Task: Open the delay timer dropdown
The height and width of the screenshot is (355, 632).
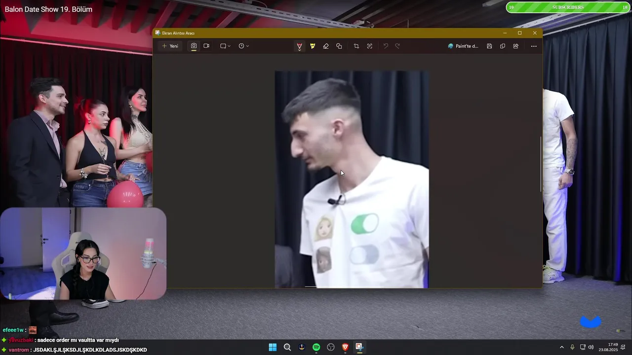Action: (x=243, y=46)
